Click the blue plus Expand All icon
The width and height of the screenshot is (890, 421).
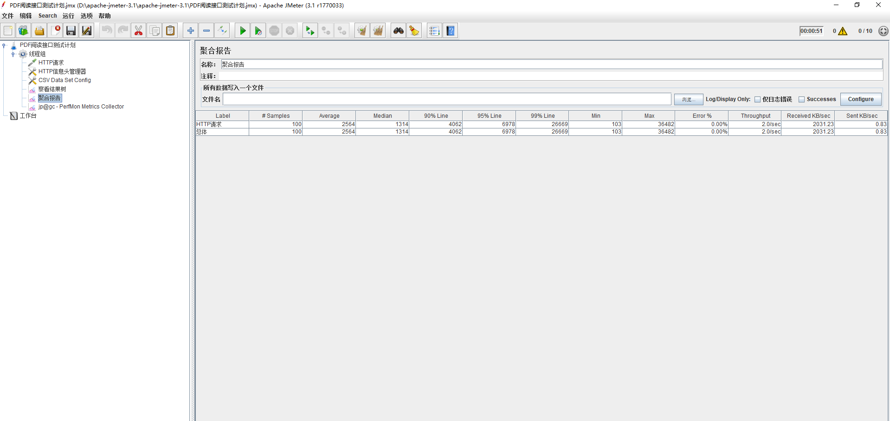(x=190, y=31)
